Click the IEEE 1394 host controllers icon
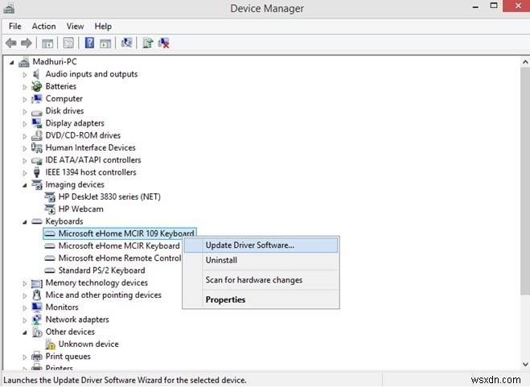The width and height of the screenshot is (530, 388). pyautogui.click(x=36, y=172)
